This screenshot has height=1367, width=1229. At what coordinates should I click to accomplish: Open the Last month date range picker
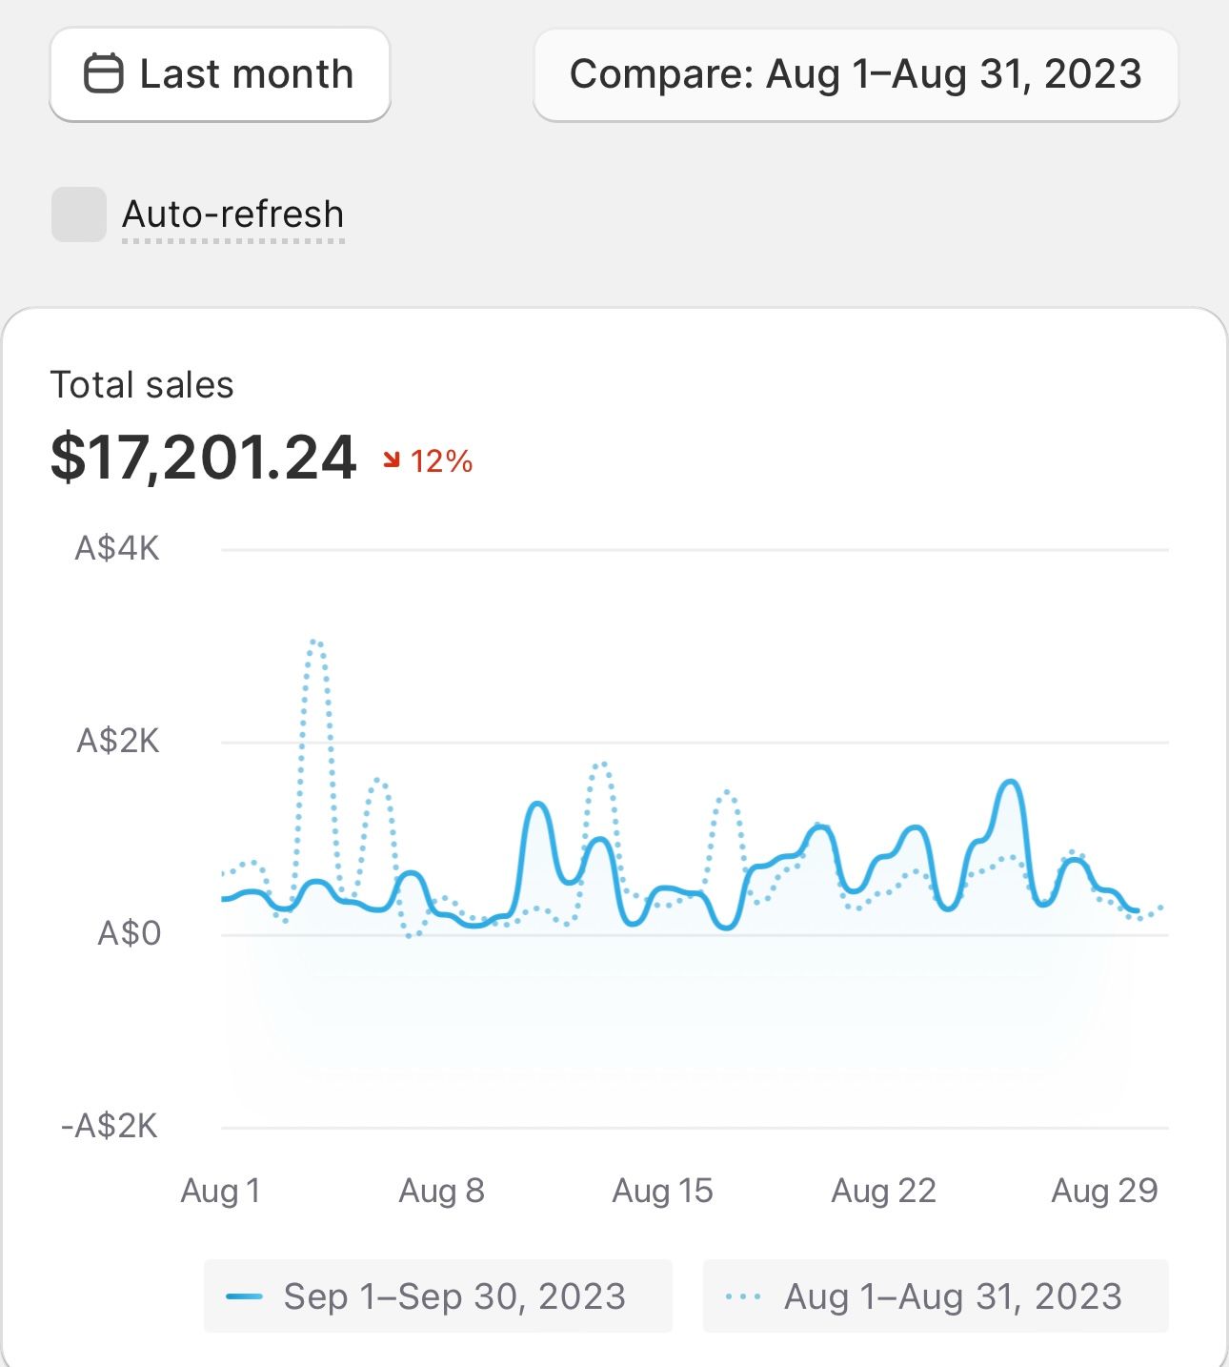click(x=220, y=74)
